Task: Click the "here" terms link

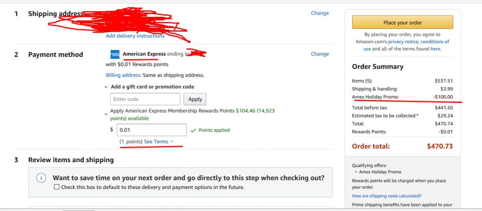Action: 435,49
